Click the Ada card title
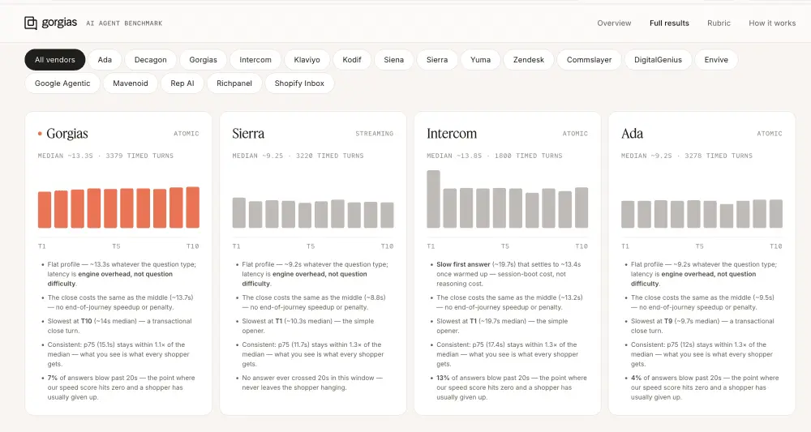 click(632, 134)
